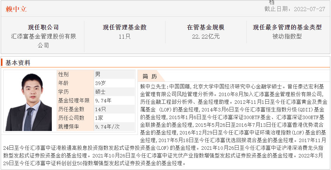
Task: Click the 跳槽频率 row label
Action: pos(69,127)
